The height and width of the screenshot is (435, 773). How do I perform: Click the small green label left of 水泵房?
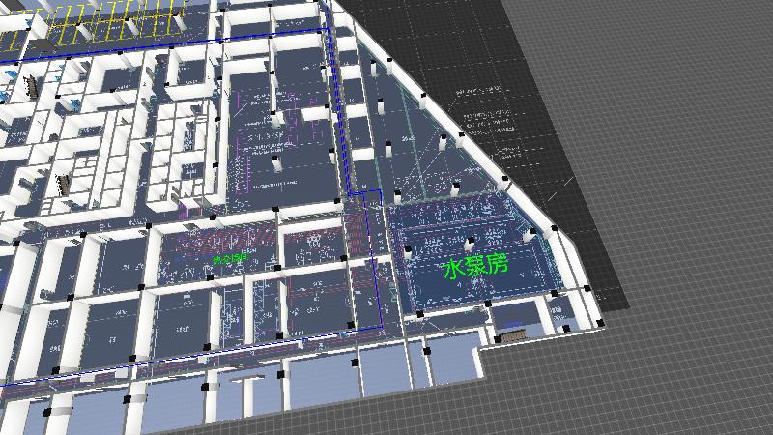[230, 259]
